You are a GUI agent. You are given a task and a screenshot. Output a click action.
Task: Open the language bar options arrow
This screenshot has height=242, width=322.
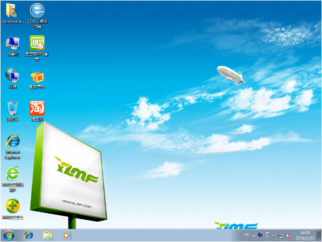click(267, 235)
